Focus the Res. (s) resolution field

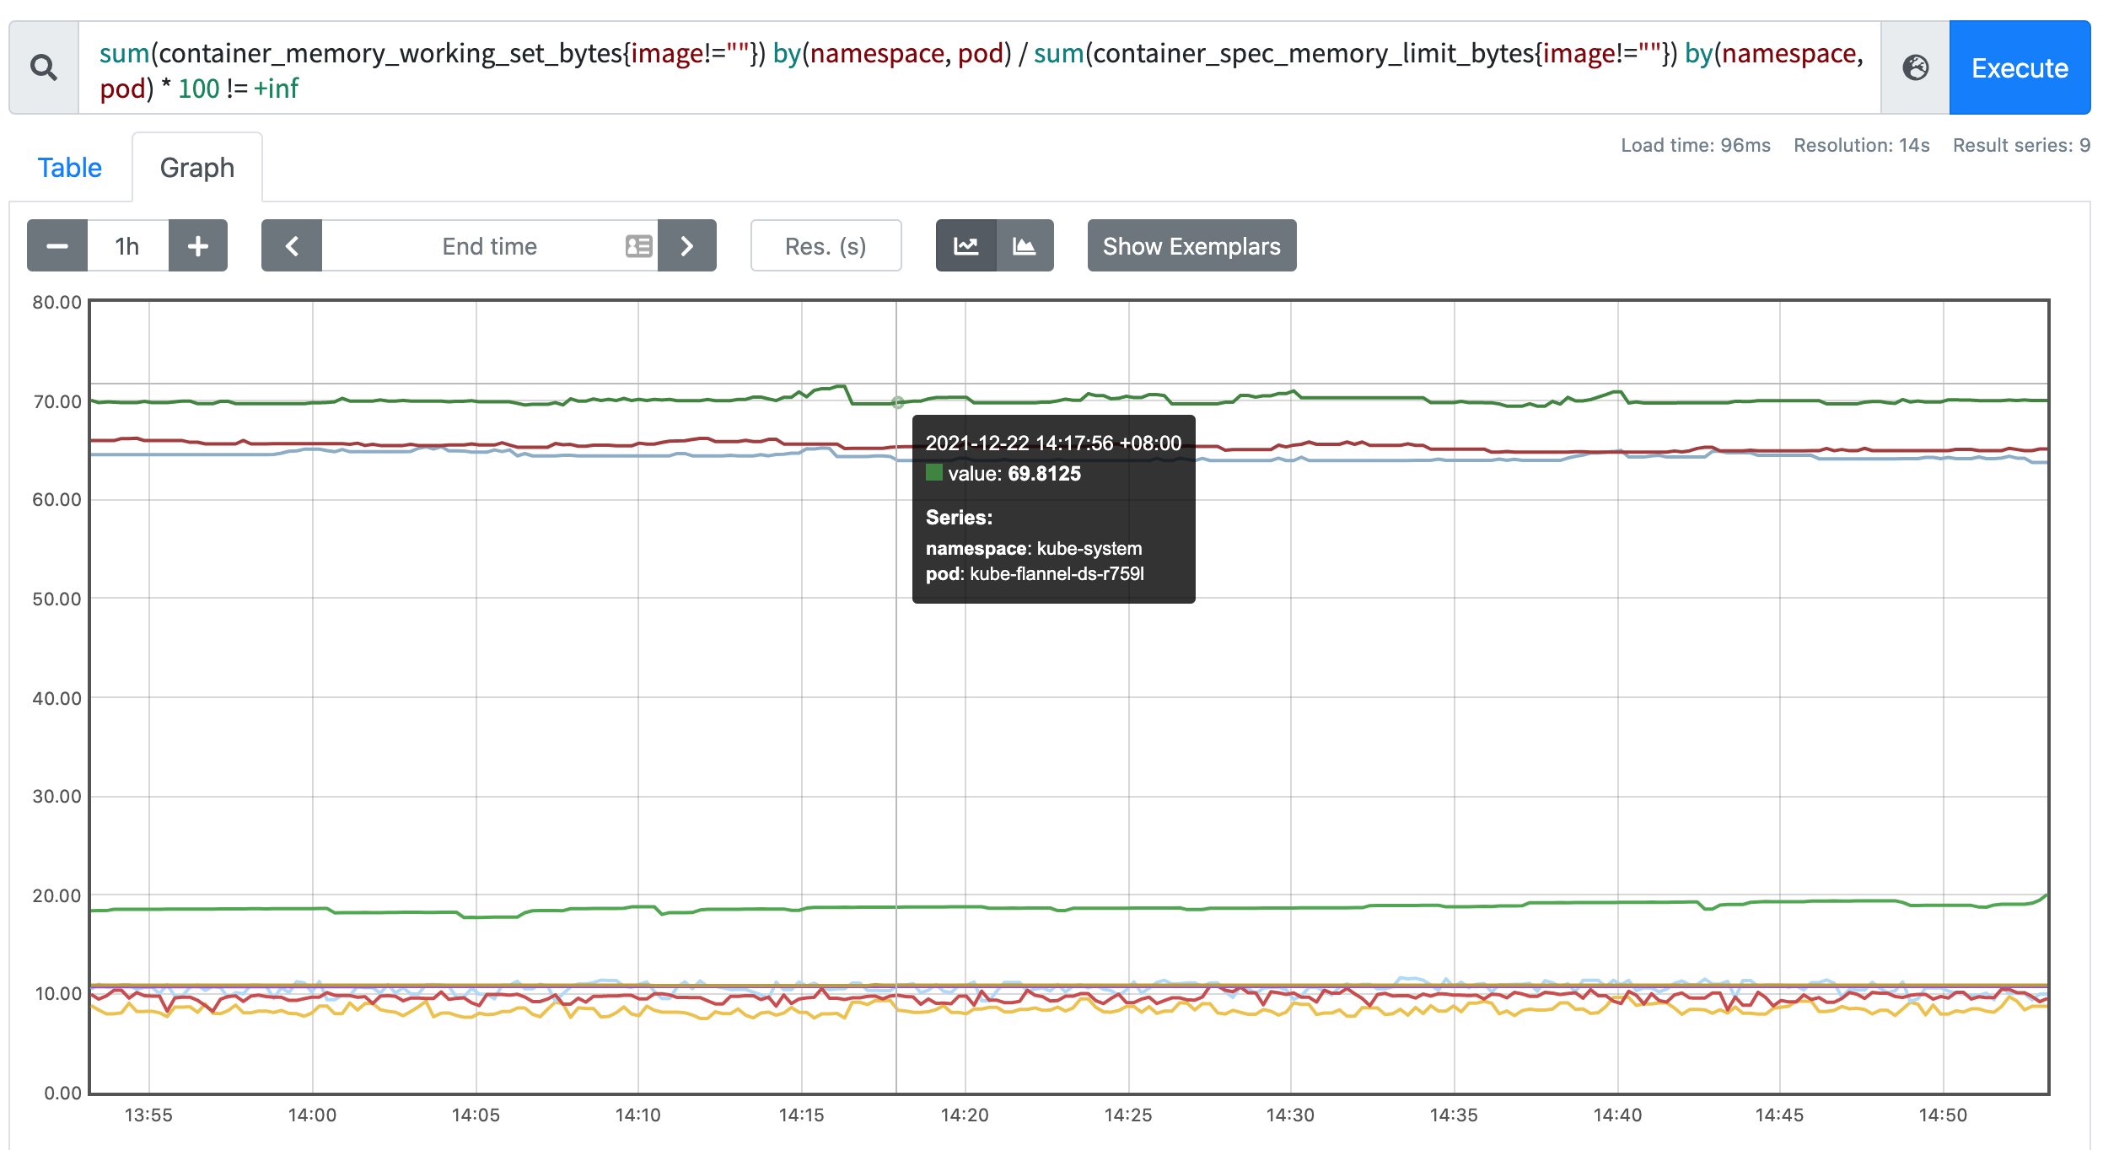[826, 246]
